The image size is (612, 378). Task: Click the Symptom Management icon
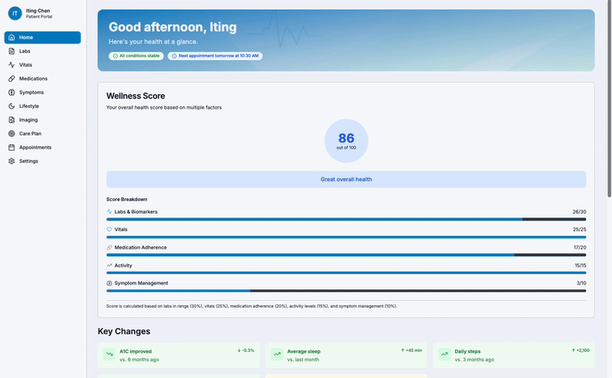click(109, 283)
